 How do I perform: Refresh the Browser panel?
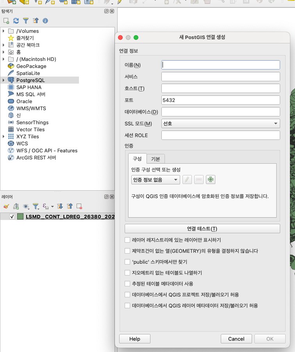pyautogui.click(x=16, y=21)
